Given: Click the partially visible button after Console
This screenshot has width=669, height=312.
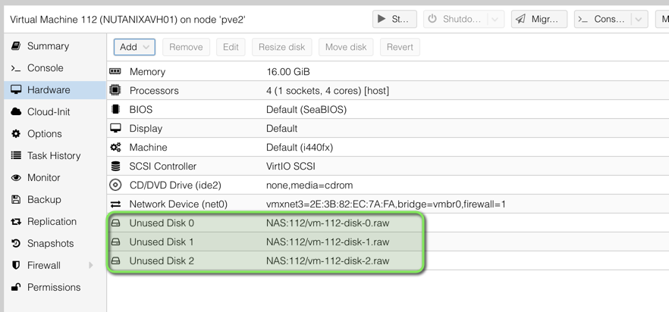Looking at the screenshot, I should (x=663, y=19).
